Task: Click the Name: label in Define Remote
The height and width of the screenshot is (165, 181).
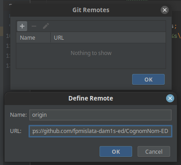Action: (18, 115)
